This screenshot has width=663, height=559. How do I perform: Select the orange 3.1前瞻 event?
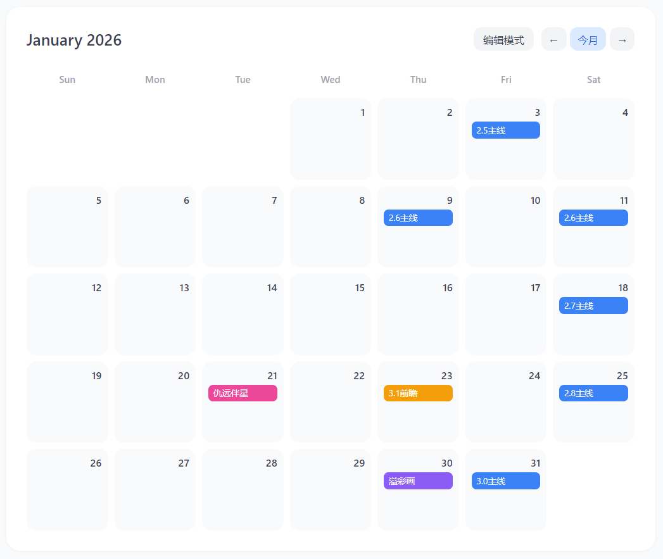418,393
